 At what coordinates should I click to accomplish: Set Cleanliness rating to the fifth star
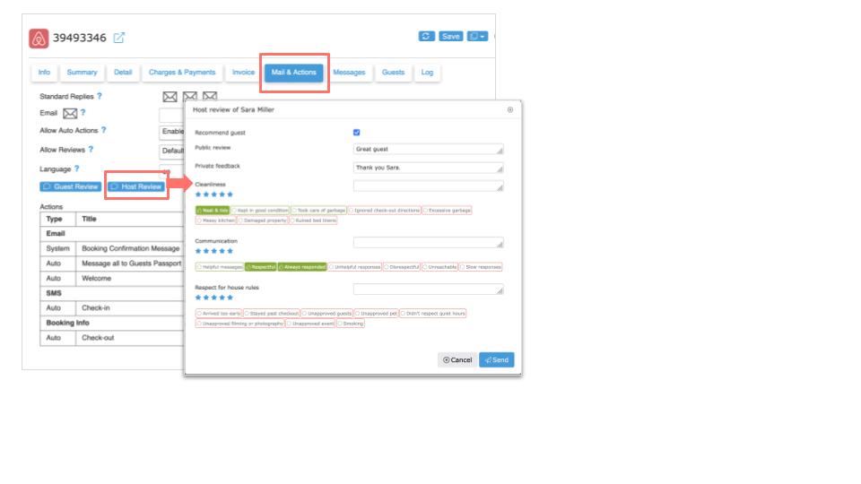(x=230, y=194)
